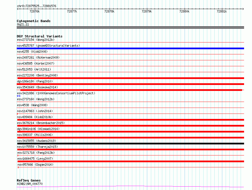
Task: Click the 72876k ruler tick label
Action: coord(35,11)
